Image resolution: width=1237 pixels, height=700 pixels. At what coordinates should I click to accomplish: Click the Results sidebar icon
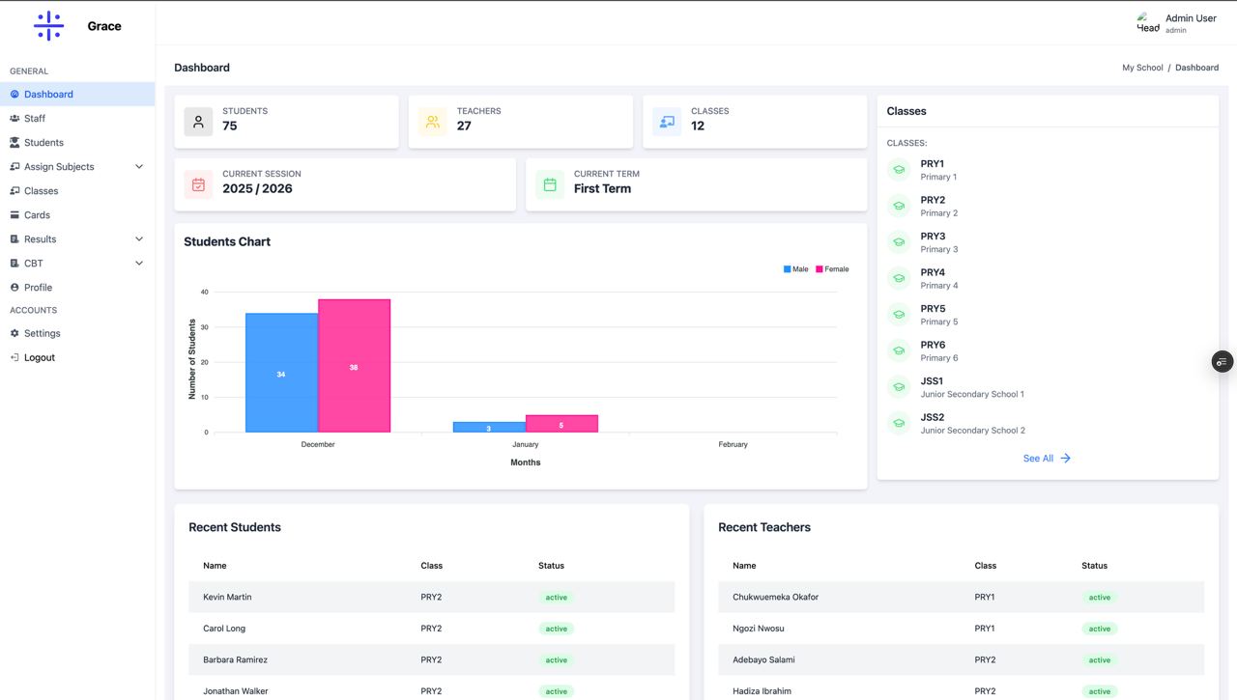14,239
